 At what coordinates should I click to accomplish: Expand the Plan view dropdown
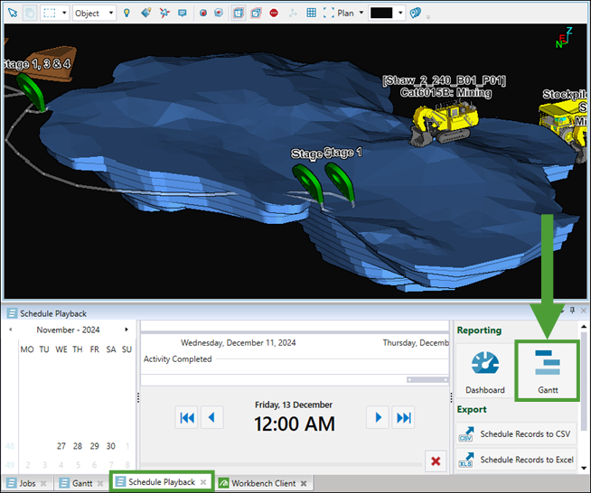(x=361, y=14)
